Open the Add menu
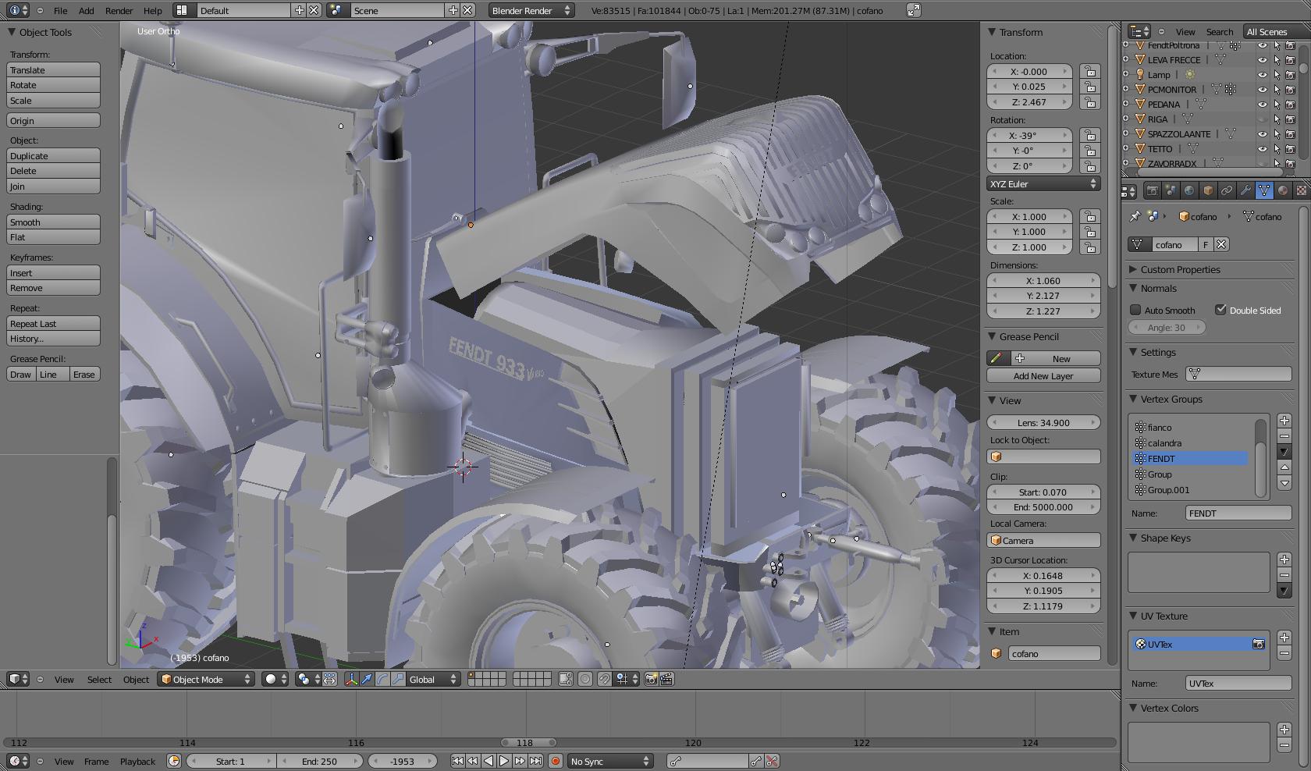 point(86,11)
